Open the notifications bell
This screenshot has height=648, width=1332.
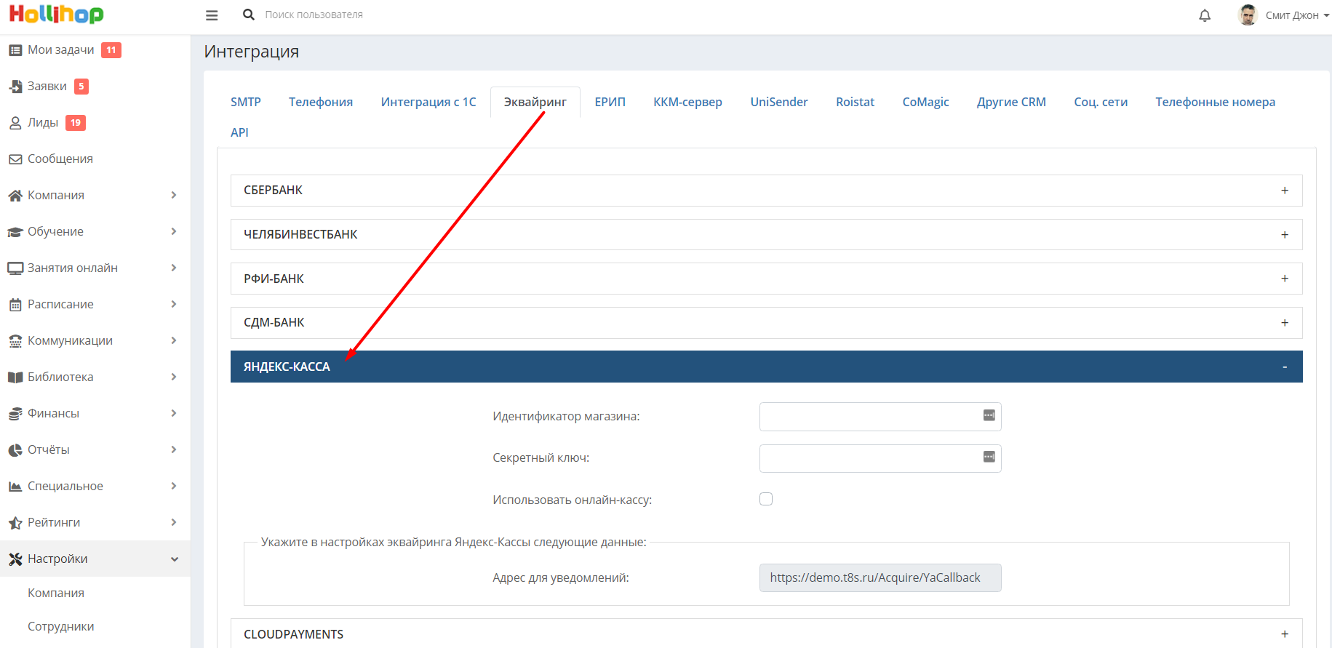click(1205, 15)
